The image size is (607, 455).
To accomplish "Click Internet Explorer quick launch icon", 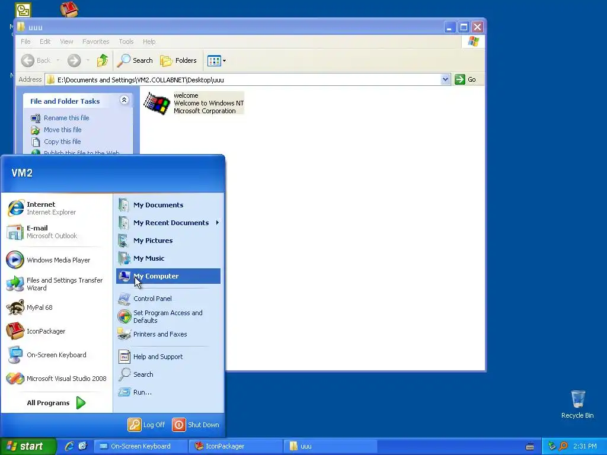I will coord(69,446).
